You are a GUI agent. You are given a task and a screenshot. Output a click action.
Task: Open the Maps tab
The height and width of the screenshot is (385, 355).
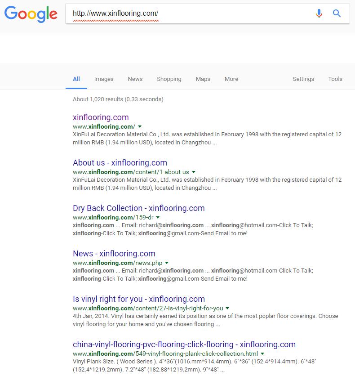(x=203, y=79)
